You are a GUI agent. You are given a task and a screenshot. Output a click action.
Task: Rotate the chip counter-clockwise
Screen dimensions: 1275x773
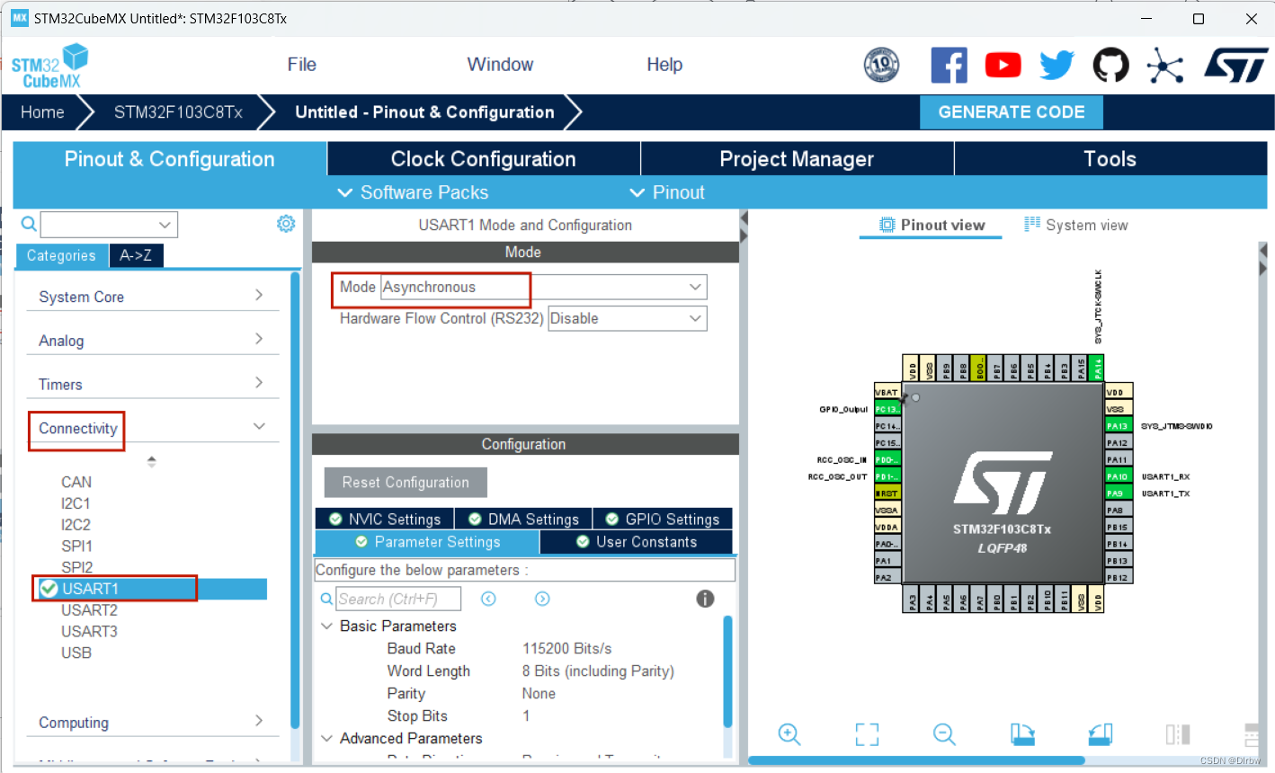(x=1101, y=734)
